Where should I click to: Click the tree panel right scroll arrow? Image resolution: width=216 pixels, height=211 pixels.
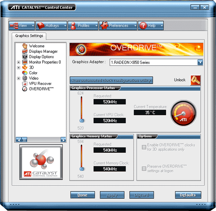click(x=63, y=139)
